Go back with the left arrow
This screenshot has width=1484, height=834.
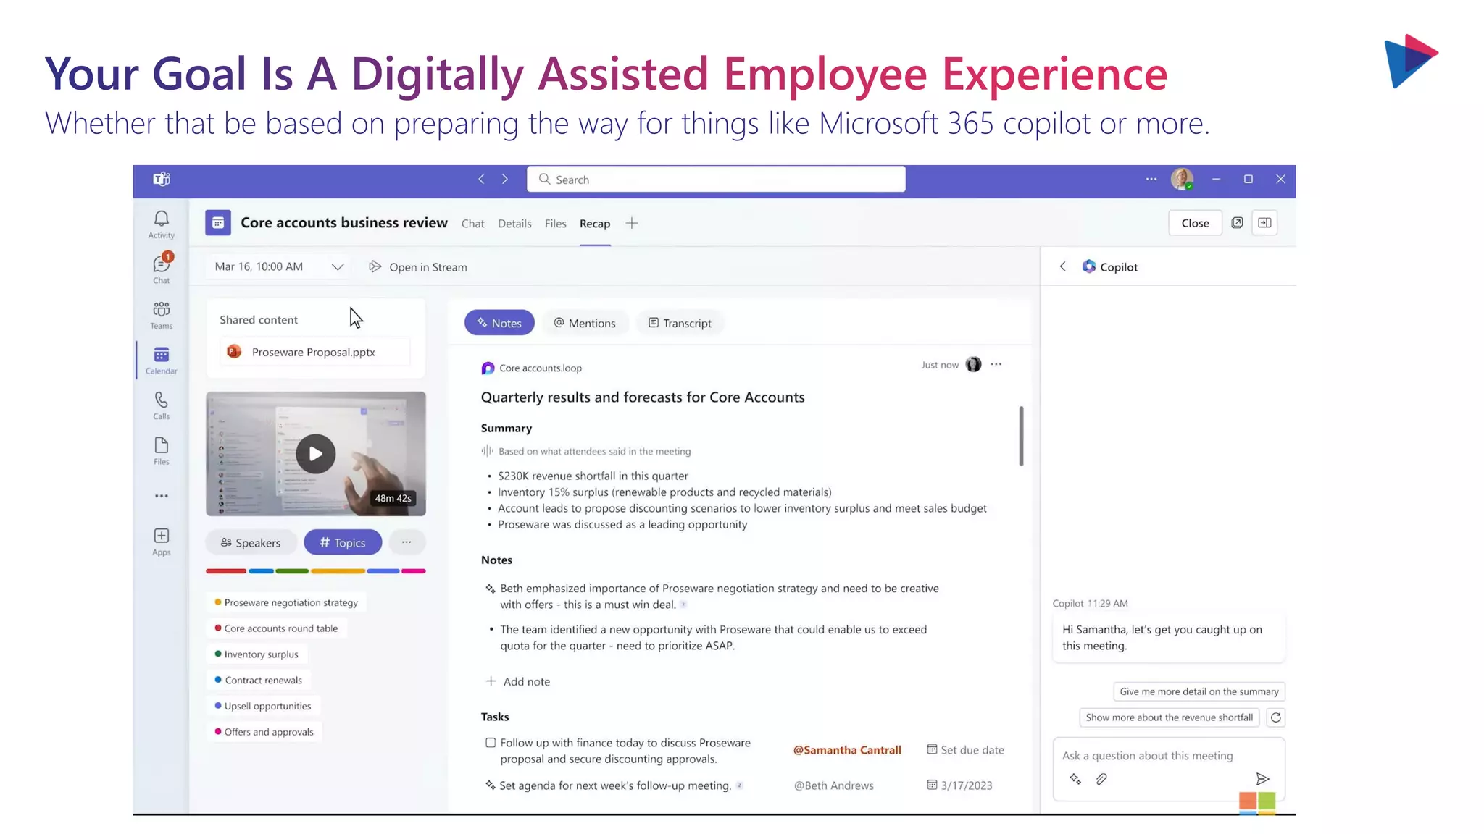(x=481, y=179)
